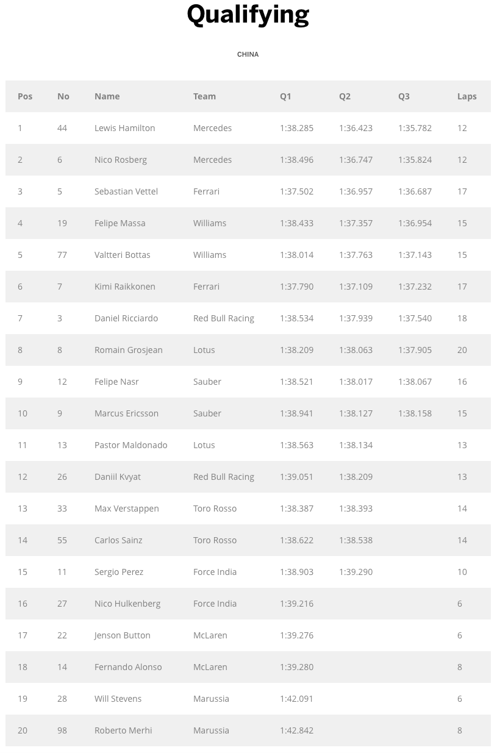Click Valtteri Bottas's name
The image size is (500, 753).
point(122,255)
